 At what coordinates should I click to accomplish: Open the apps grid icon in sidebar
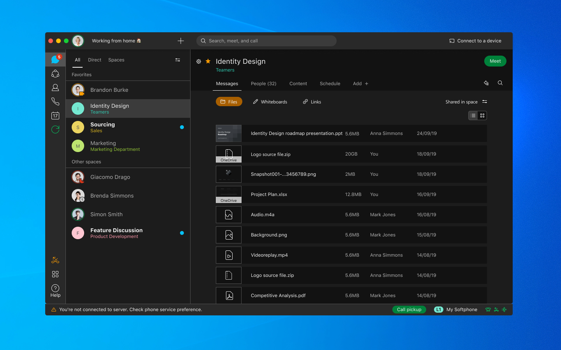coord(55,274)
